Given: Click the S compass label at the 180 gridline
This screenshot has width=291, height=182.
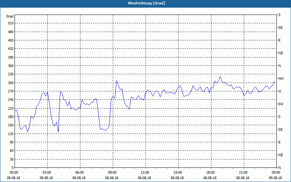Looking at the screenshot, I should [279, 117].
